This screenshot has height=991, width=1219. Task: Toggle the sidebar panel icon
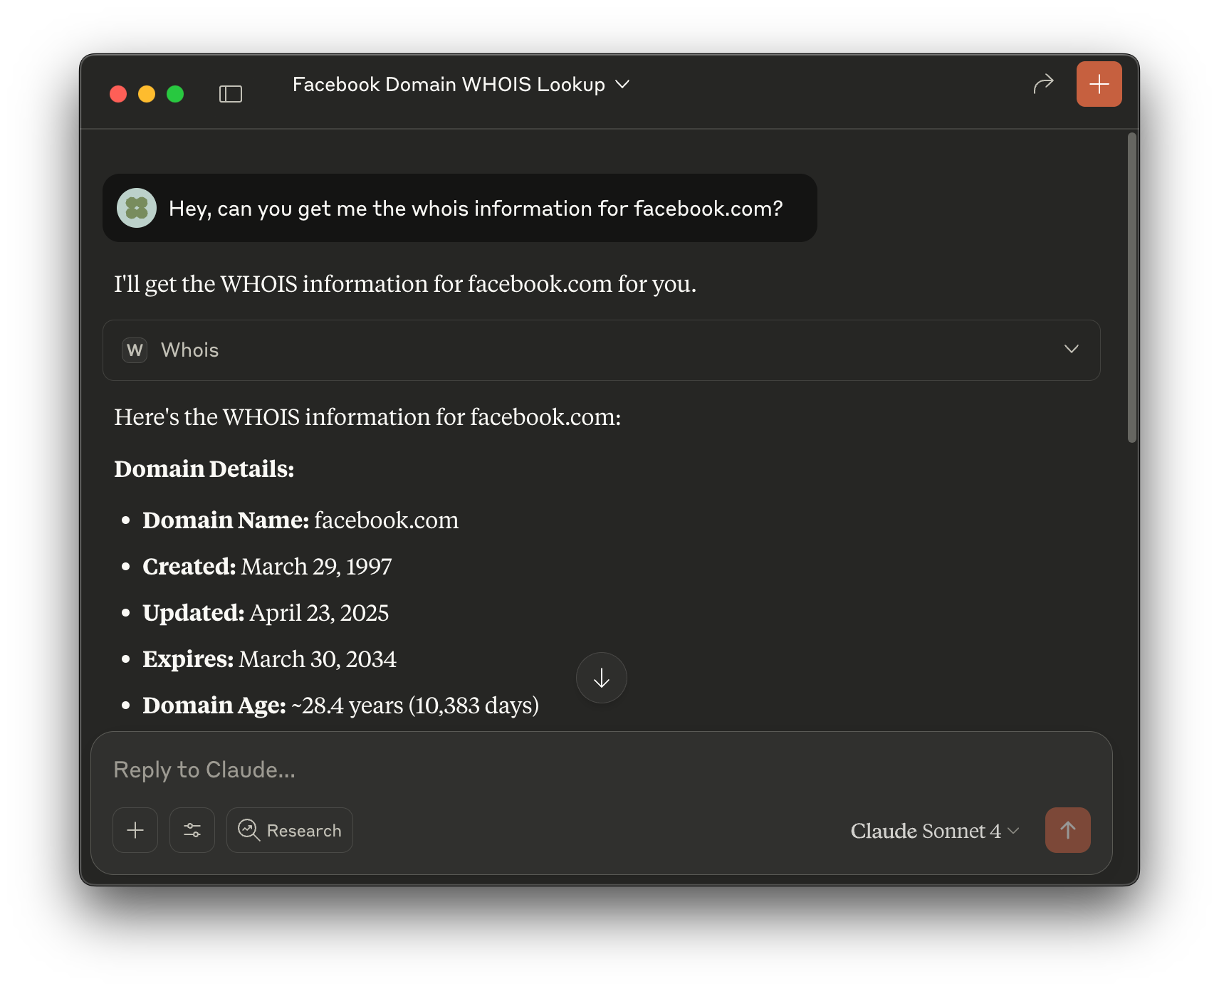230,94
